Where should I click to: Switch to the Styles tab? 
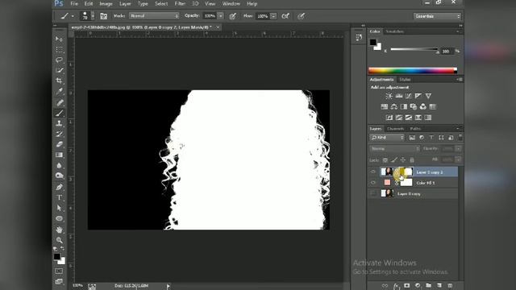(405, 80)
